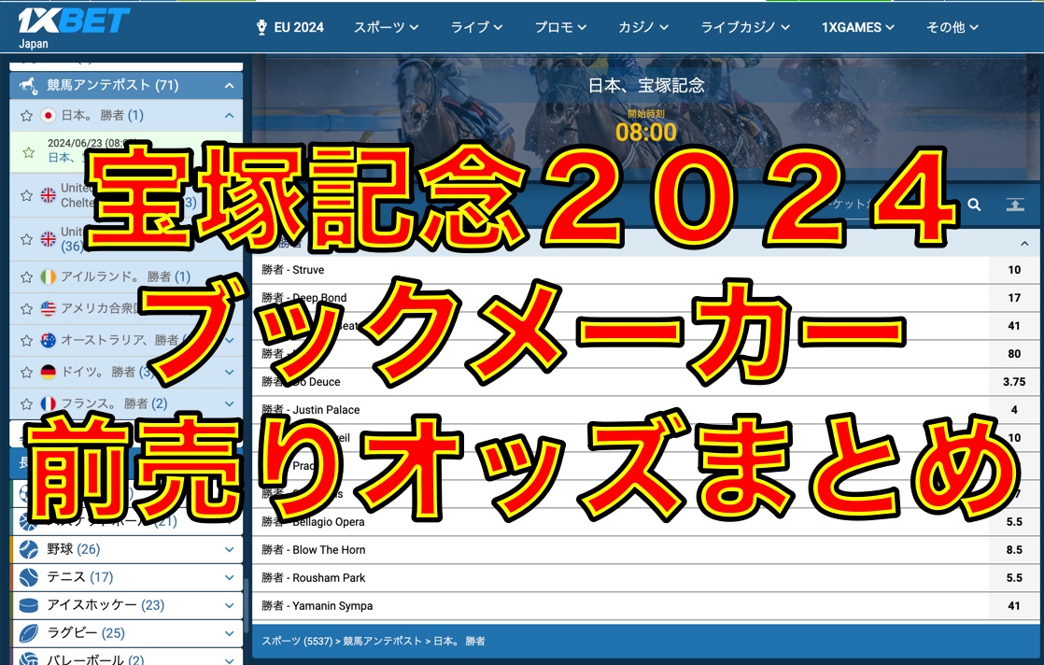Expand the テニス (17) chevron
This screenshot has width=1044, height=665.
coord(229,577)
